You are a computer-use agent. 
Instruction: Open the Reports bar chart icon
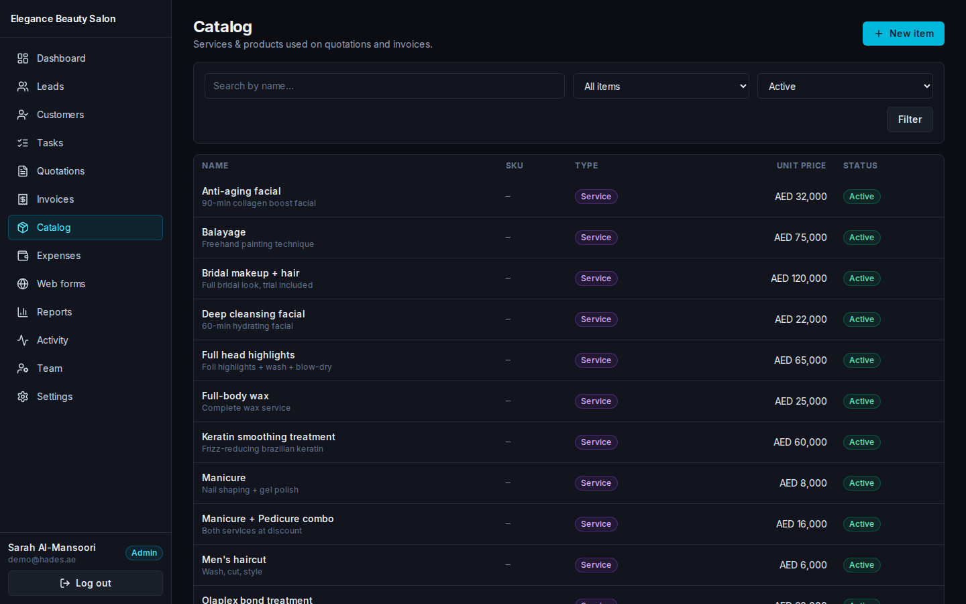23,312
